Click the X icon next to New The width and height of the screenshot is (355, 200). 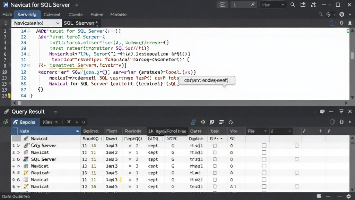pos(69,122)
